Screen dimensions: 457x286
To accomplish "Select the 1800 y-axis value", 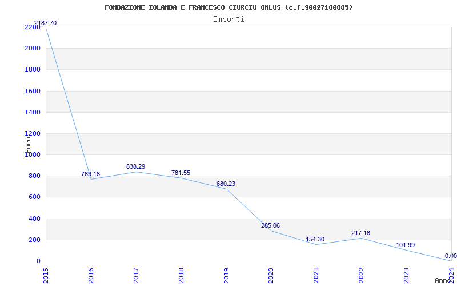I will (33, 70).
